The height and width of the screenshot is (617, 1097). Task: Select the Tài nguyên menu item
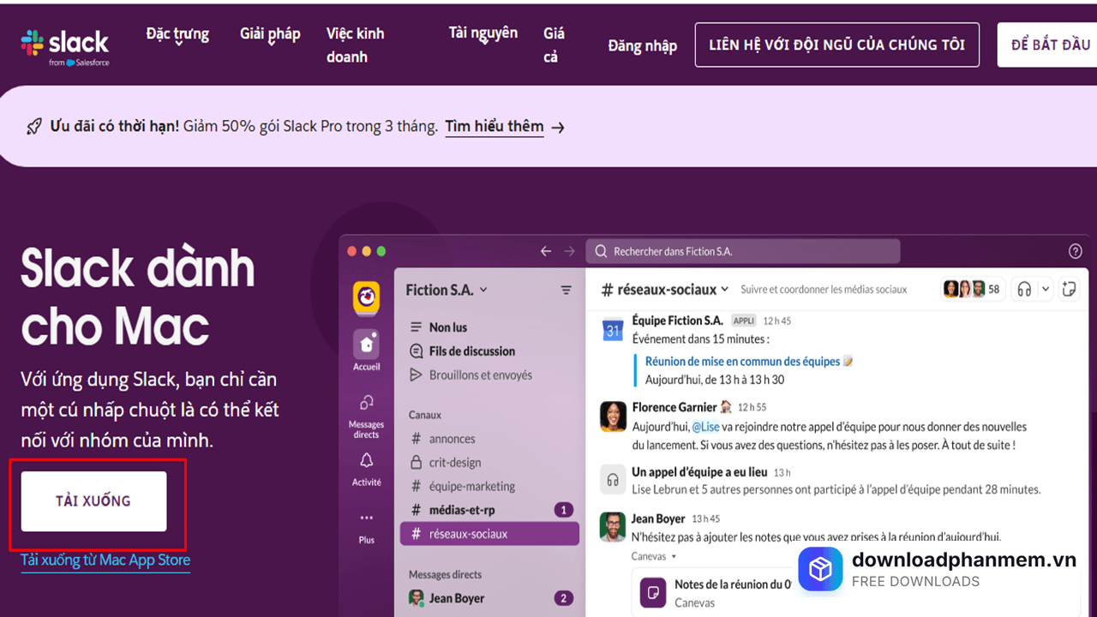point(483,32)
